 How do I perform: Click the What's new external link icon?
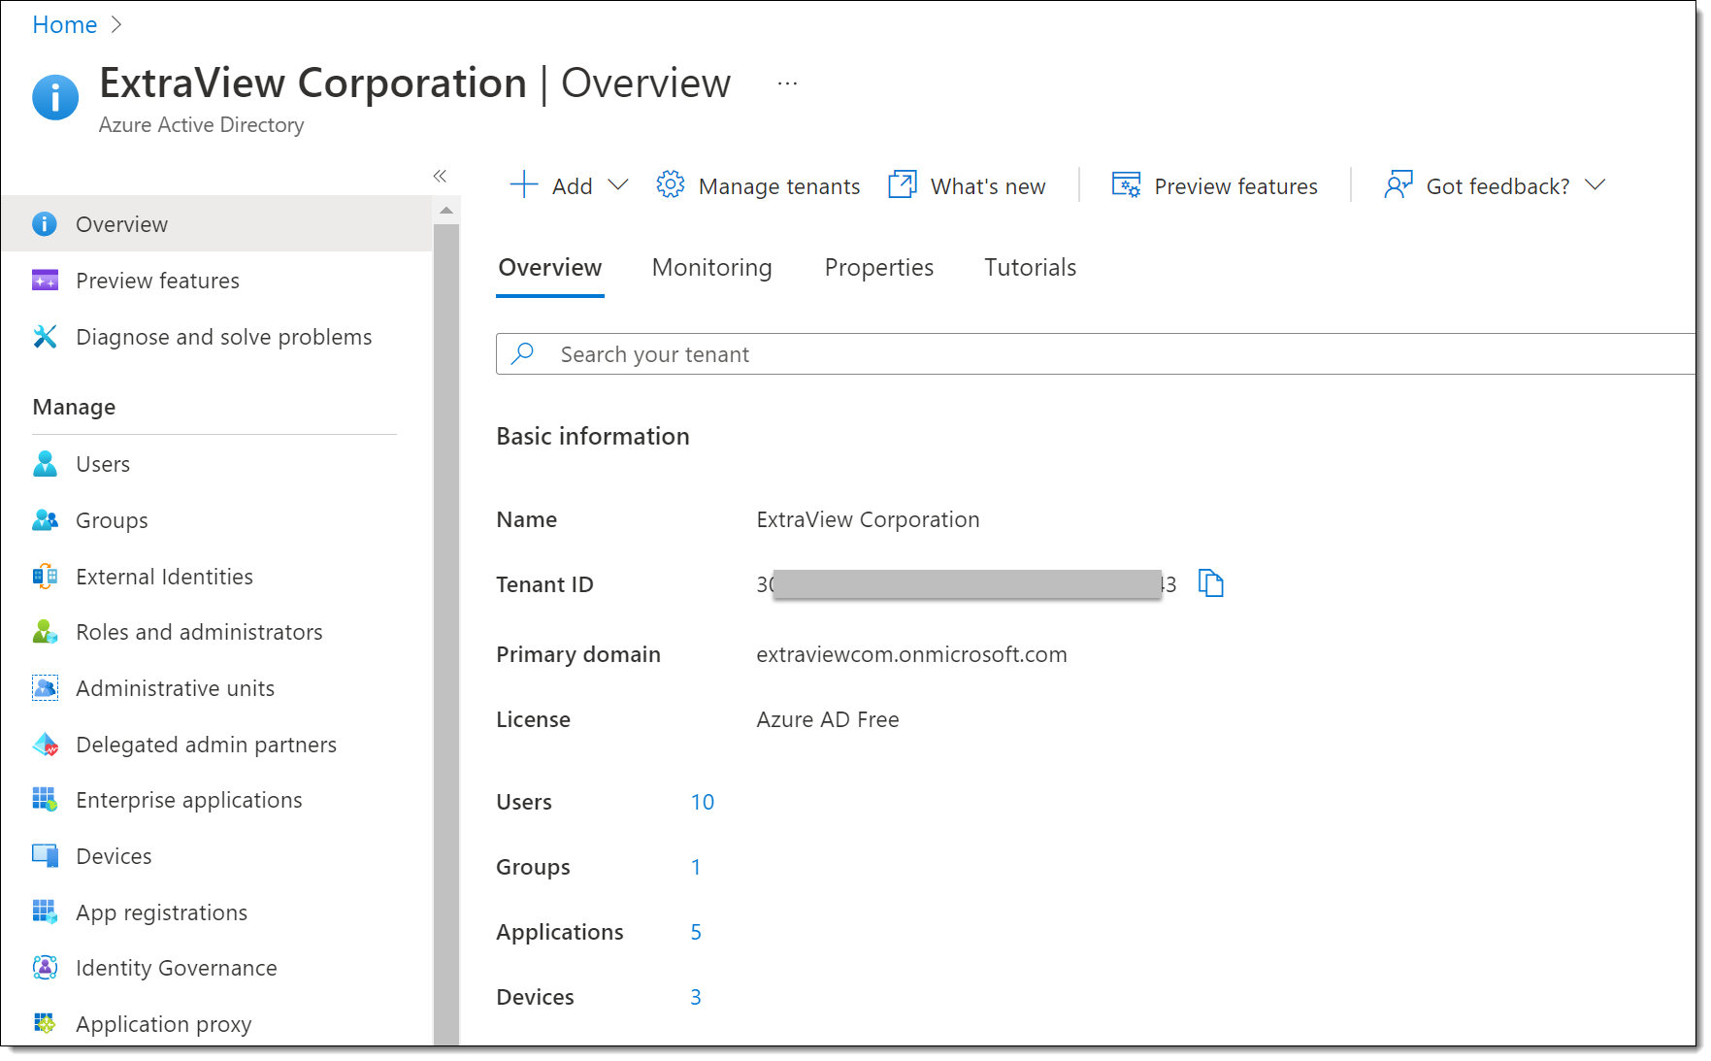click(x=903, y=184)
